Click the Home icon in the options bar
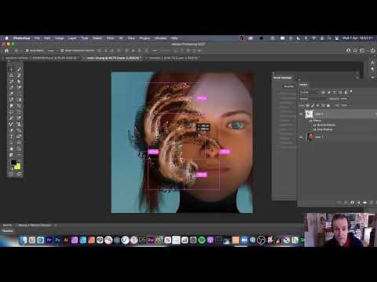377x282 pixels. (x=7, y=50)
